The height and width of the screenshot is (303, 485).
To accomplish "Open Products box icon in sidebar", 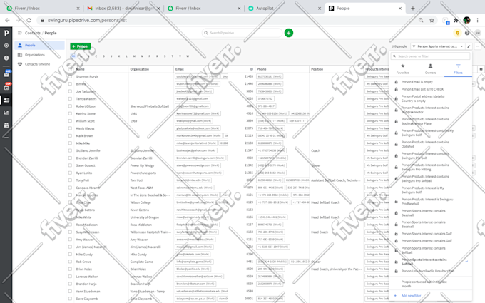I will click(x=6, y=125).
